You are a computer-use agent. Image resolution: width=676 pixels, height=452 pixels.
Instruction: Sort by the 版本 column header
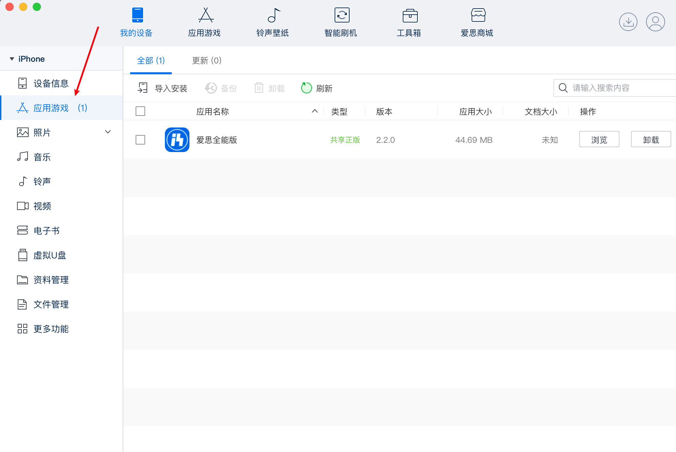coord(384,112)
